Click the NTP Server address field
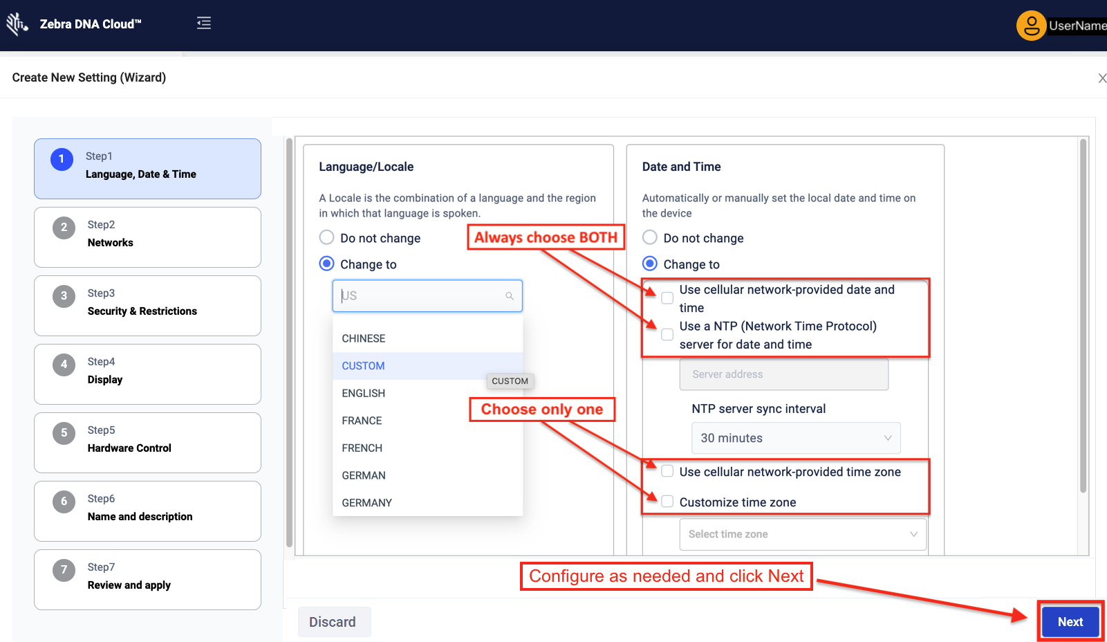Image resolution: width=1107 pixels, height=642 pixels. [x=783, y=374]
